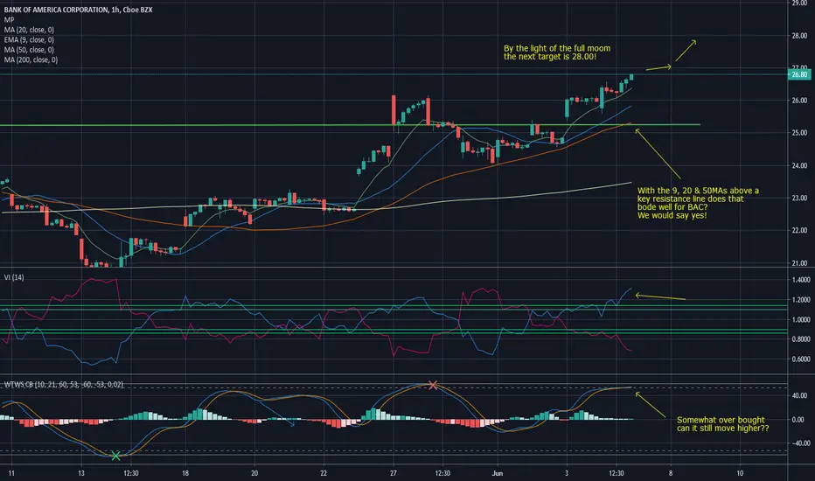Click the 24.00 price axis label
Screen dimensions: 815x481
tap(799, 166)
